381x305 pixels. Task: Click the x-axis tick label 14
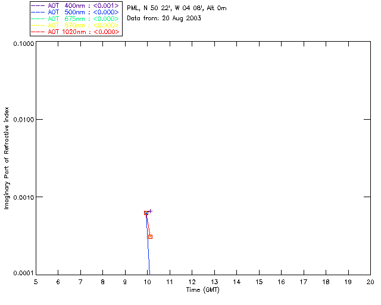[x=237, y=282]
